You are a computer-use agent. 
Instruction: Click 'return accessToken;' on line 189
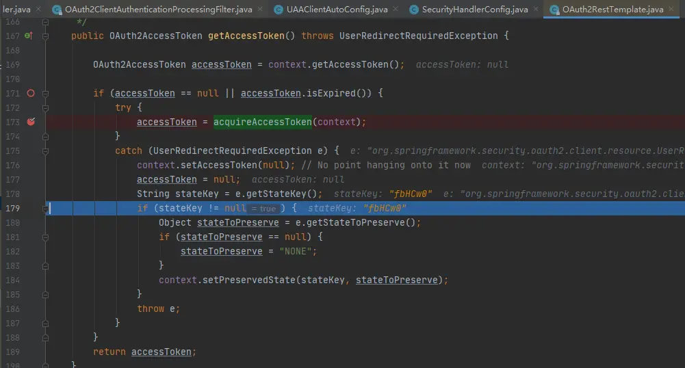tap(145, 352)
